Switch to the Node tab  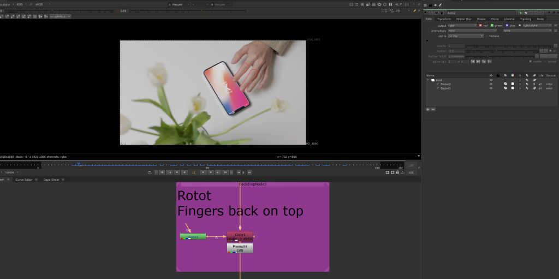(540, 19)
